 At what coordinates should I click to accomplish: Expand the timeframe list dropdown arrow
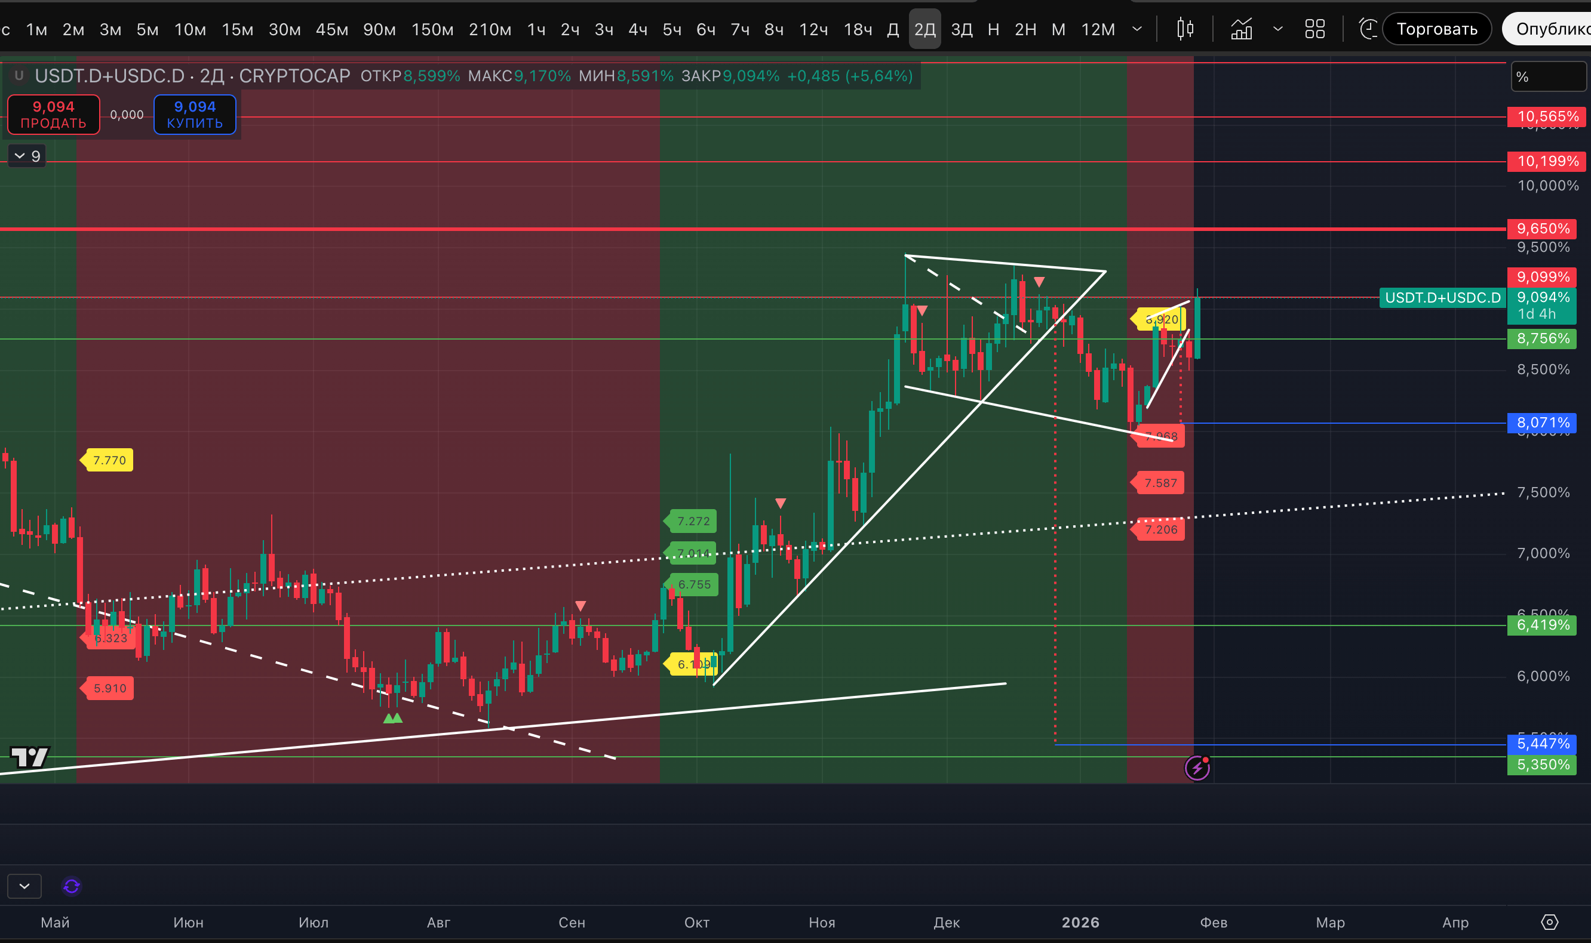(x=1138, y=29)
